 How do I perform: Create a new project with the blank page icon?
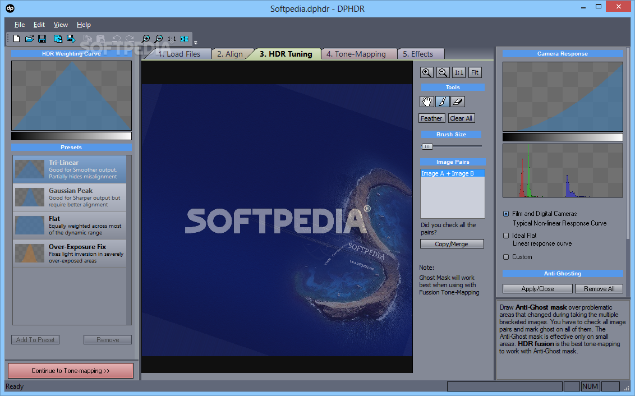coord(17,39)
